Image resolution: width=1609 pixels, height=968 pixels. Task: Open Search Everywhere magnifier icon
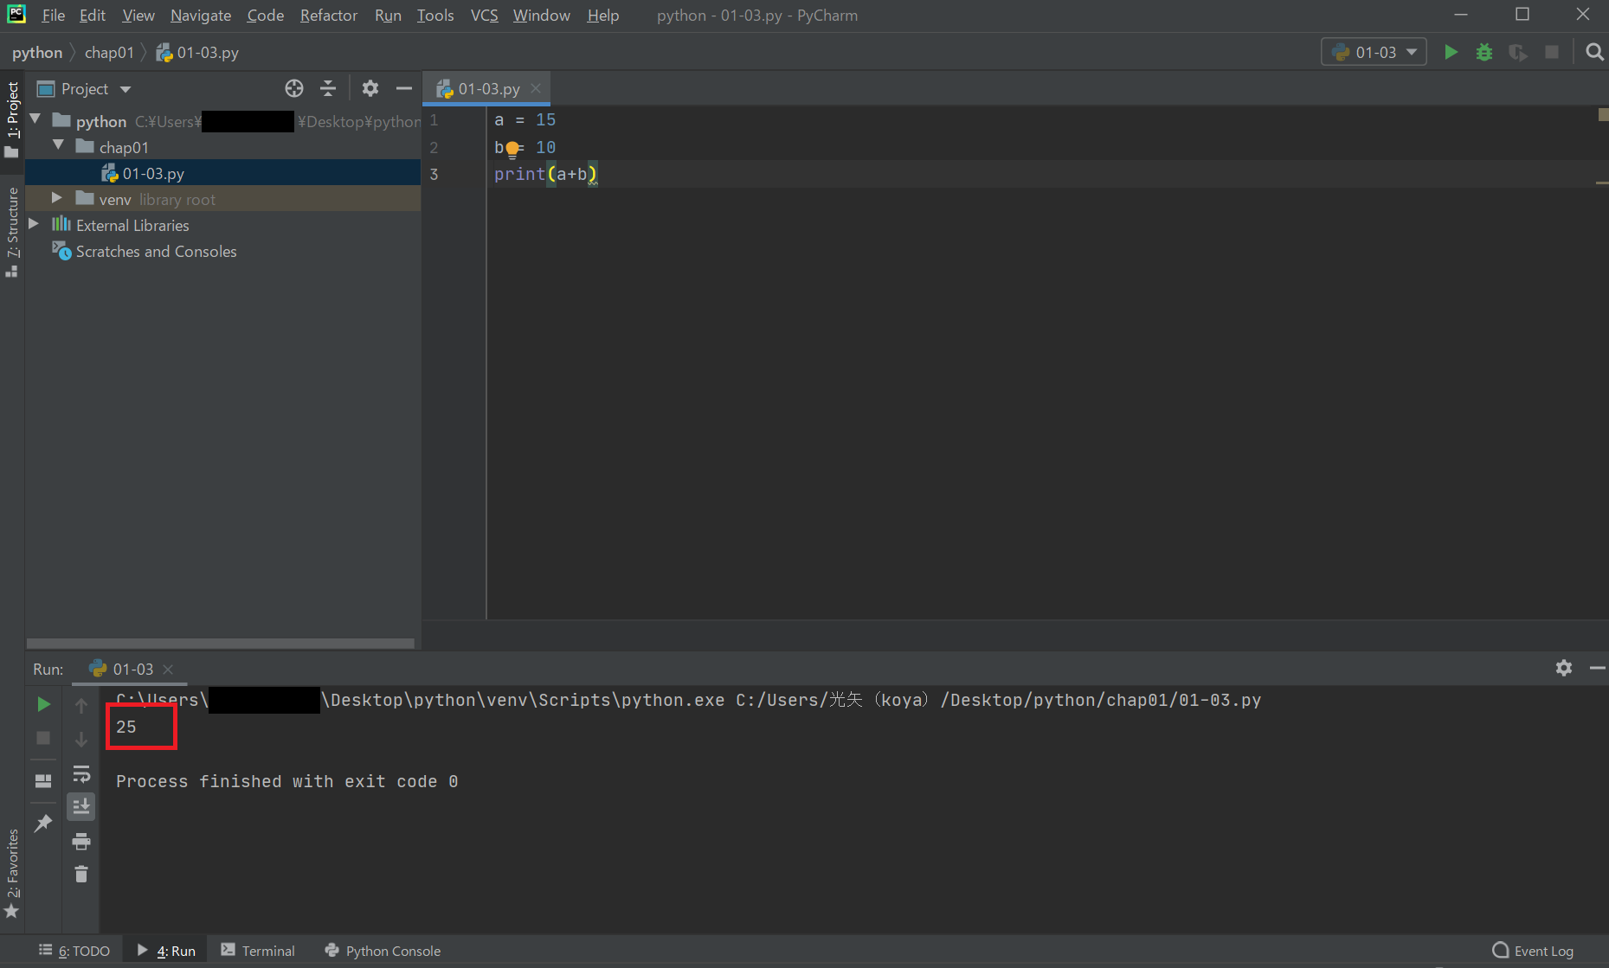click(1593, 53)
